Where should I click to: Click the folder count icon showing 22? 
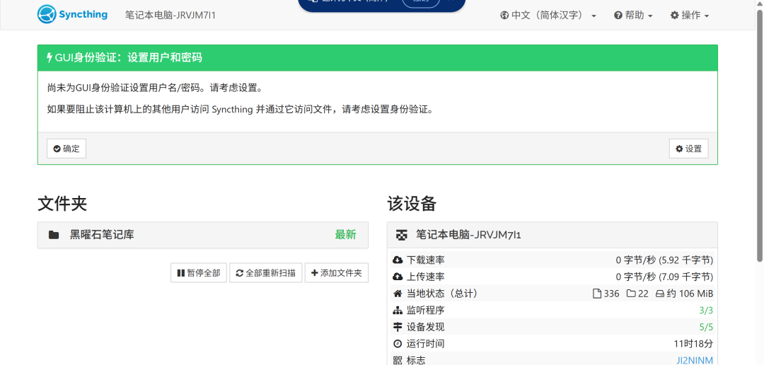tap(631, 294)
